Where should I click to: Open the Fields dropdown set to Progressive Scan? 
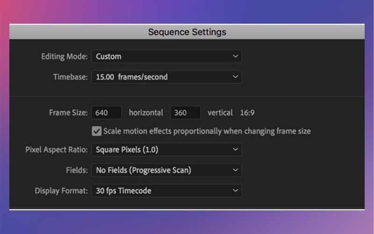point(166,170)
